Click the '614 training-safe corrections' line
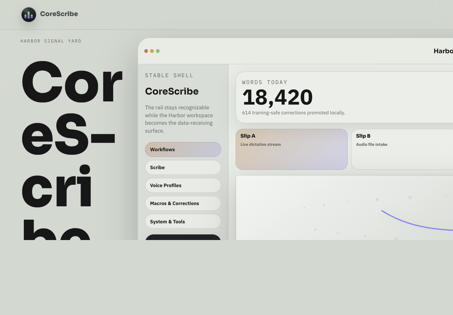The height and width of the screenshot is (315, 453). point(294,113)
